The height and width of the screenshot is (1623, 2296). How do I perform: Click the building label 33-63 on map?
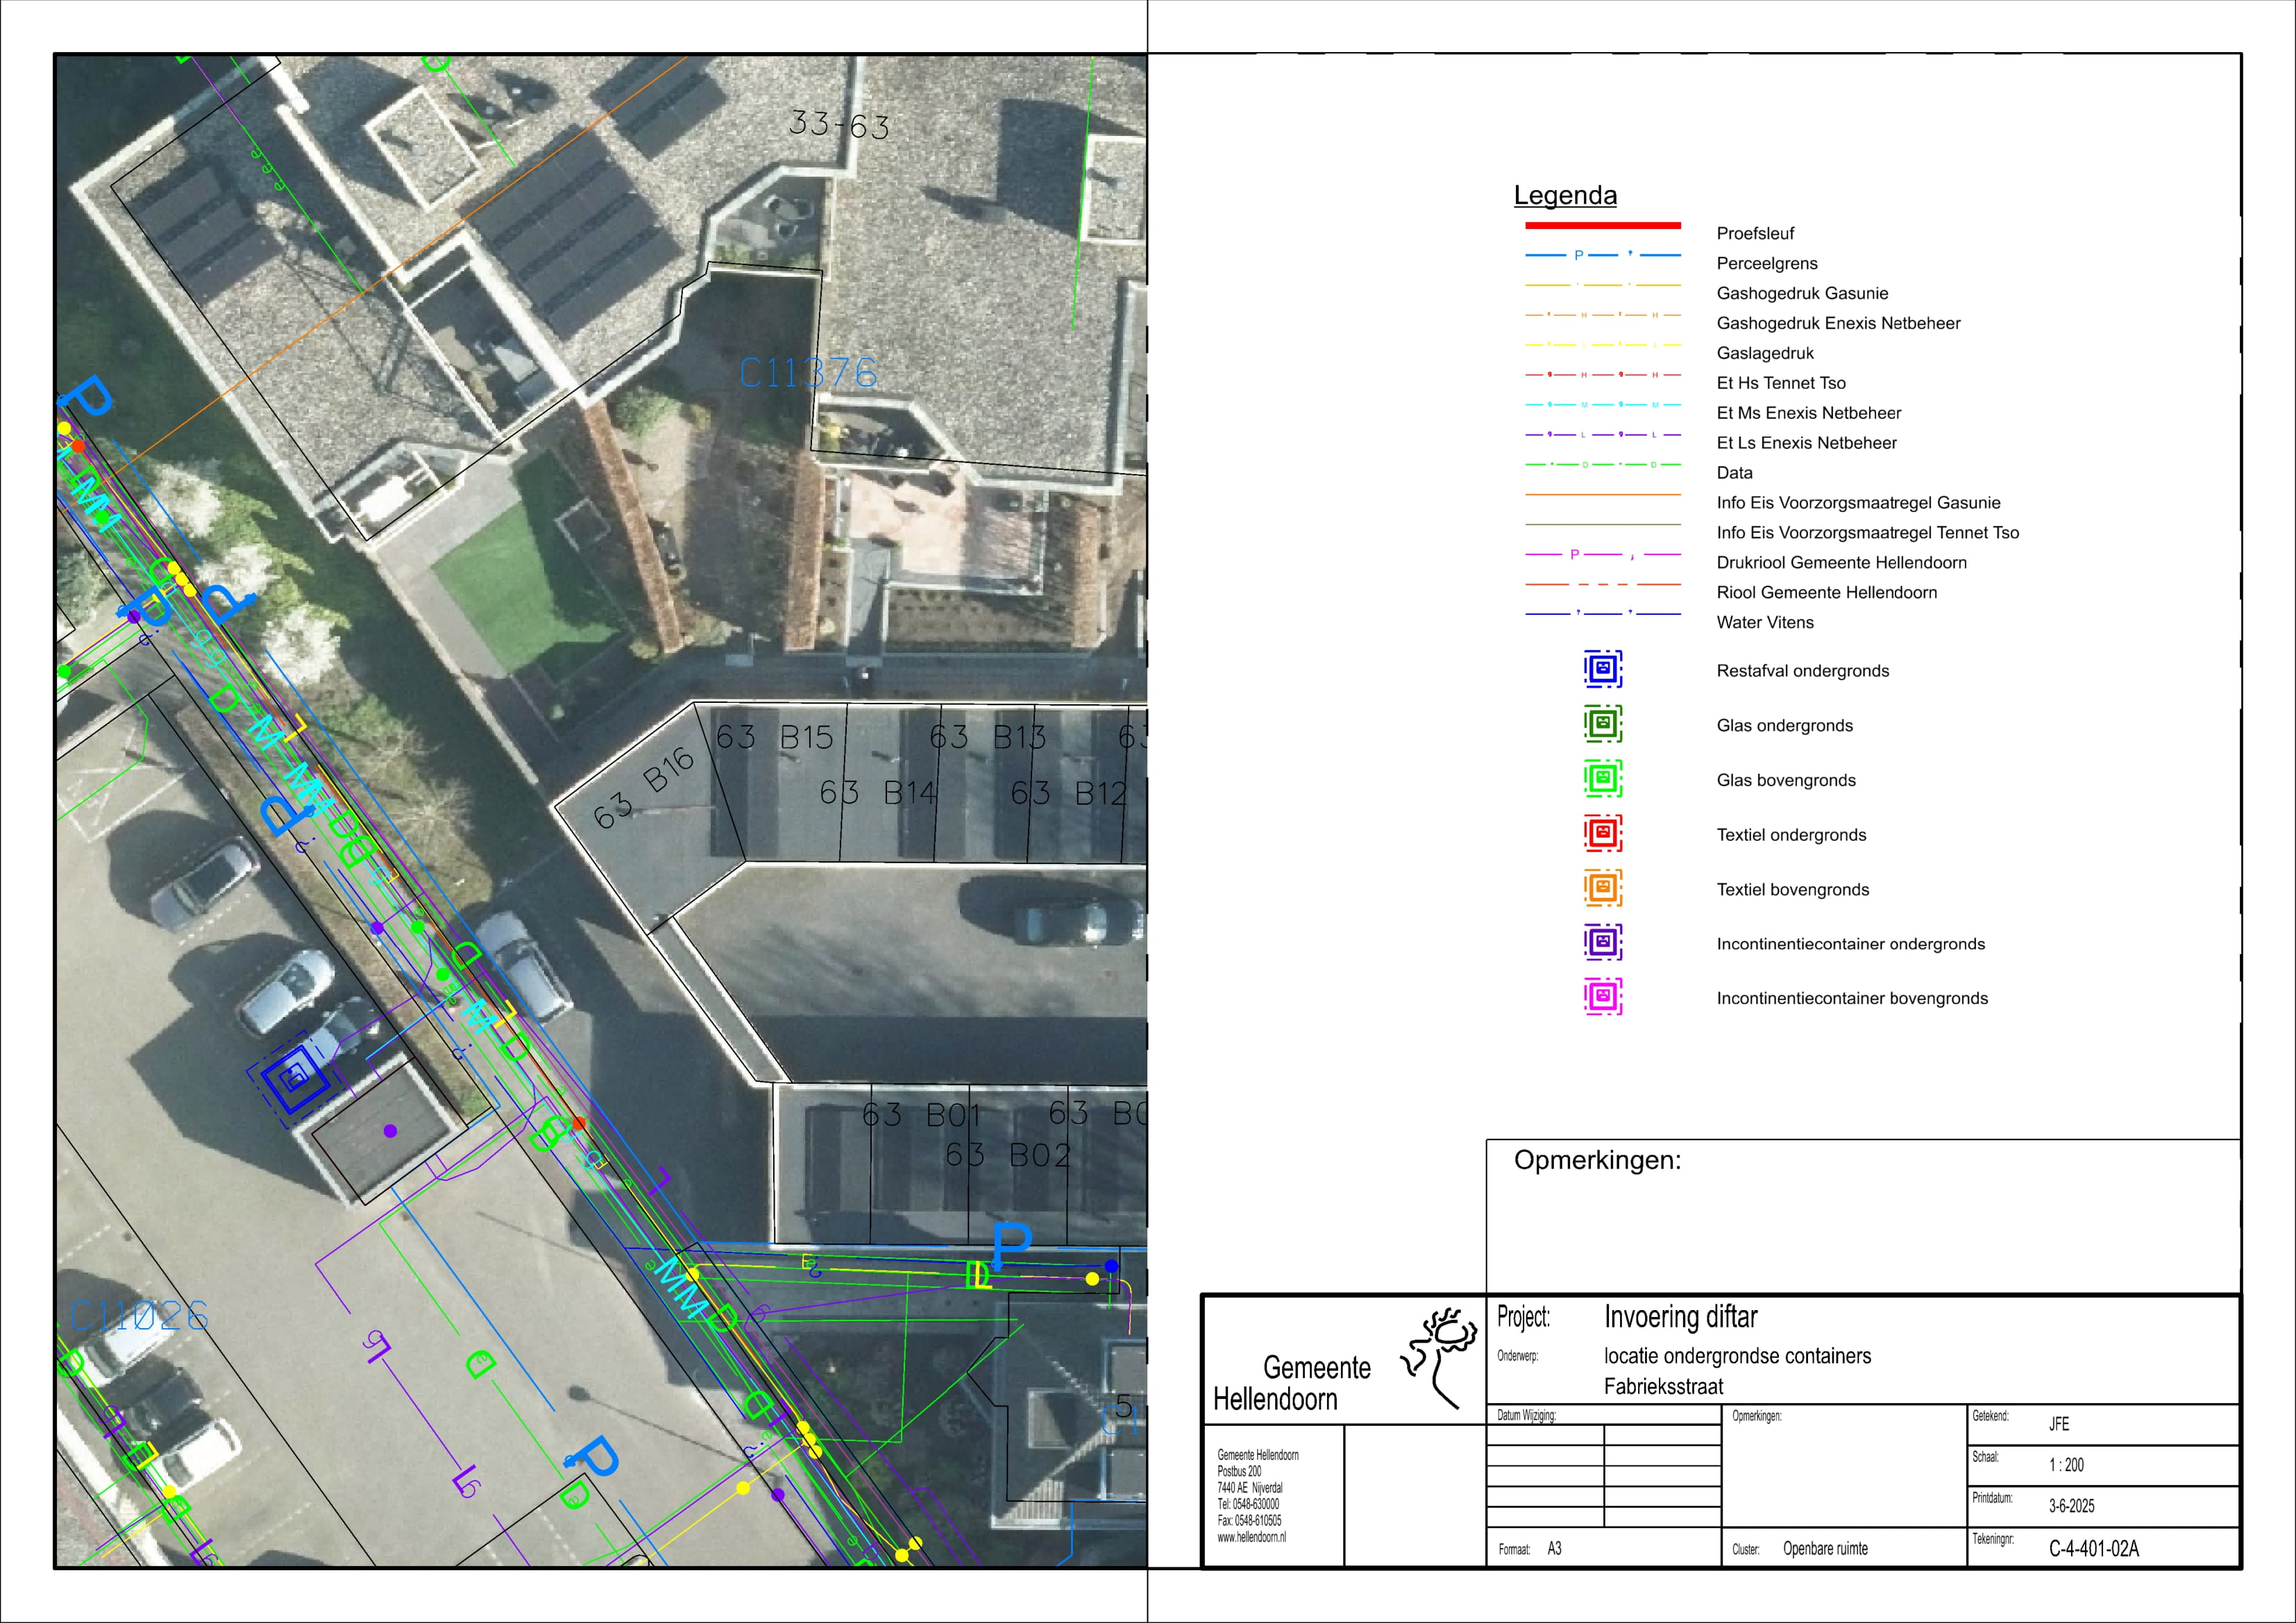pyautogui.click(x=839, y=125)
